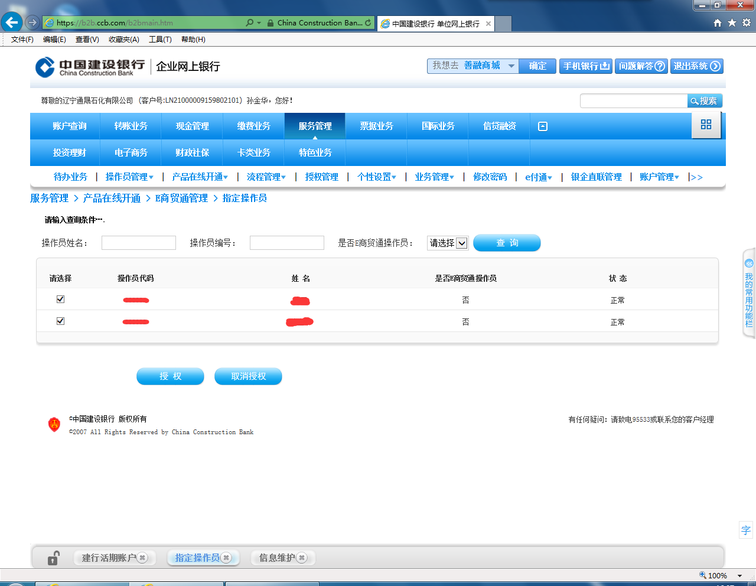Click the 字 icon at right edge
This screenshot has width=756, height=586.
click(746, 530)
